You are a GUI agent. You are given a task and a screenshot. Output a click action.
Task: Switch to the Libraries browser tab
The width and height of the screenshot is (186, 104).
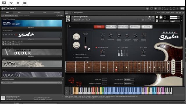click(x=7, y=13)
